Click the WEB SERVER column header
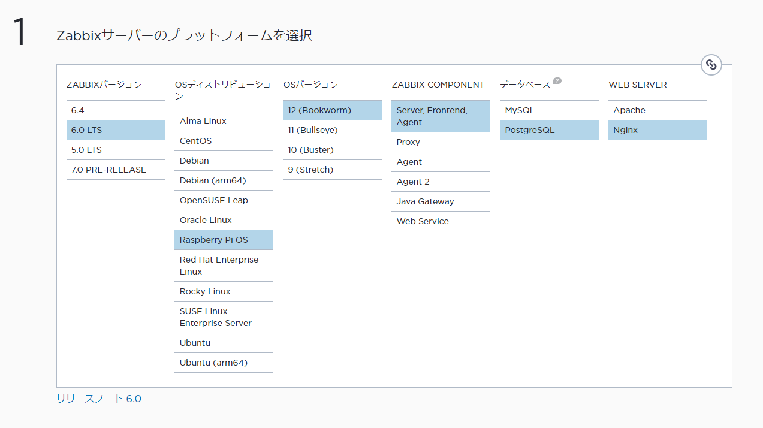Image resolution: width=763 pixels, height=428 pixels. (637, 85)
